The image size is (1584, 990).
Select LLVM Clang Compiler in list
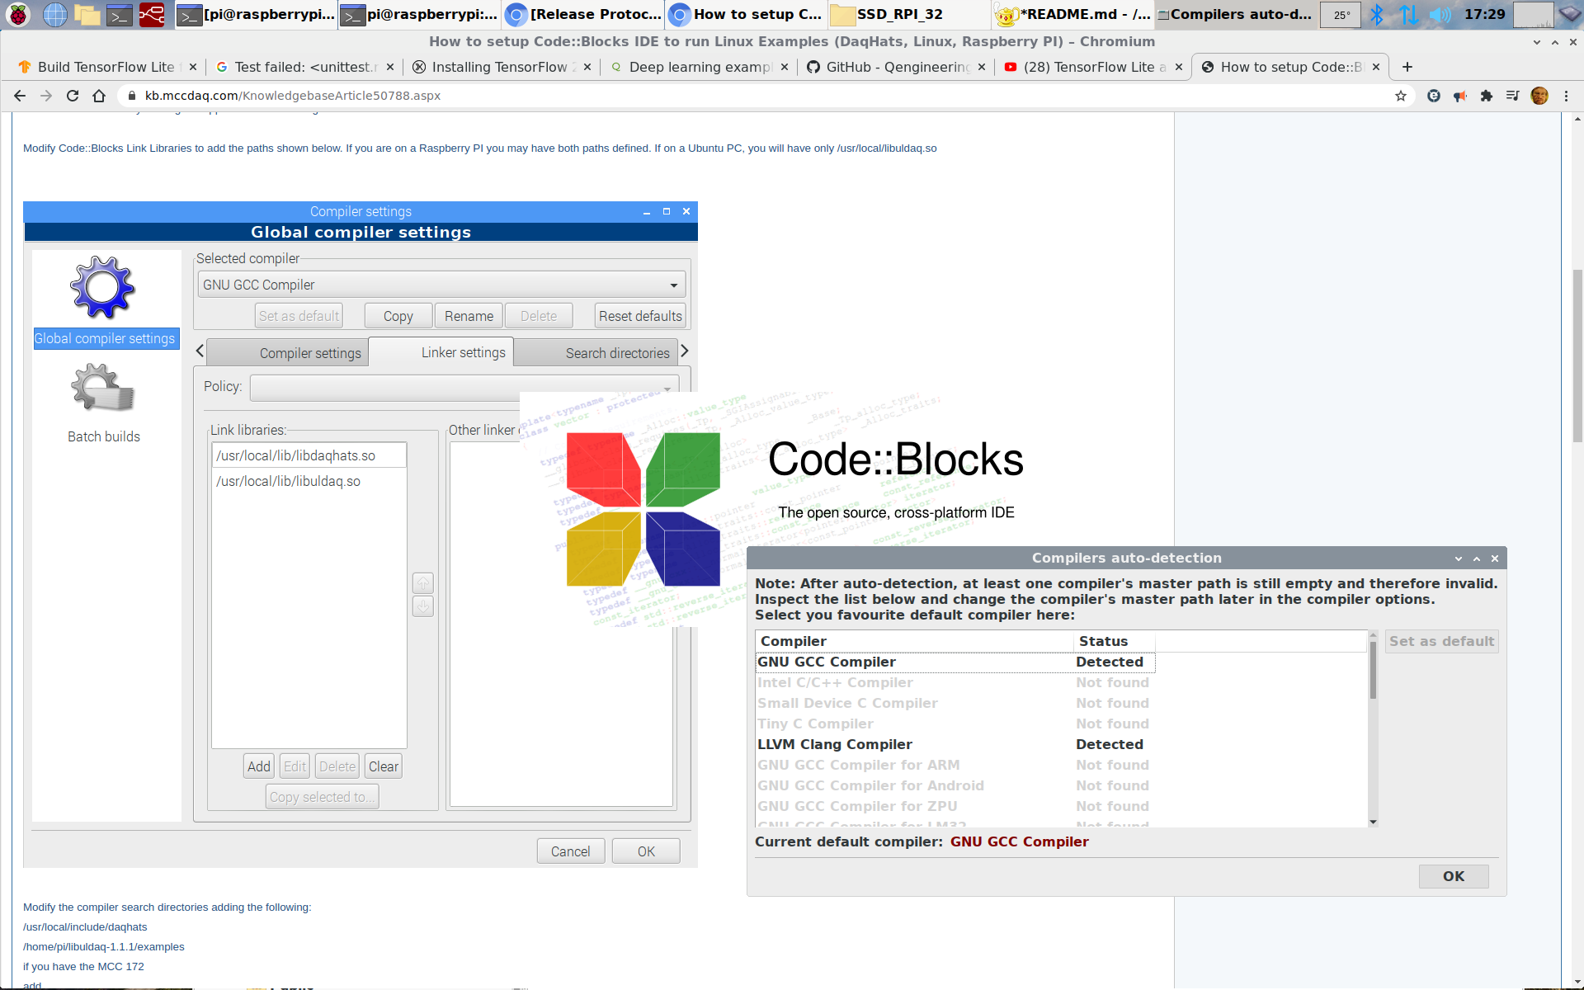pos(835,744)
